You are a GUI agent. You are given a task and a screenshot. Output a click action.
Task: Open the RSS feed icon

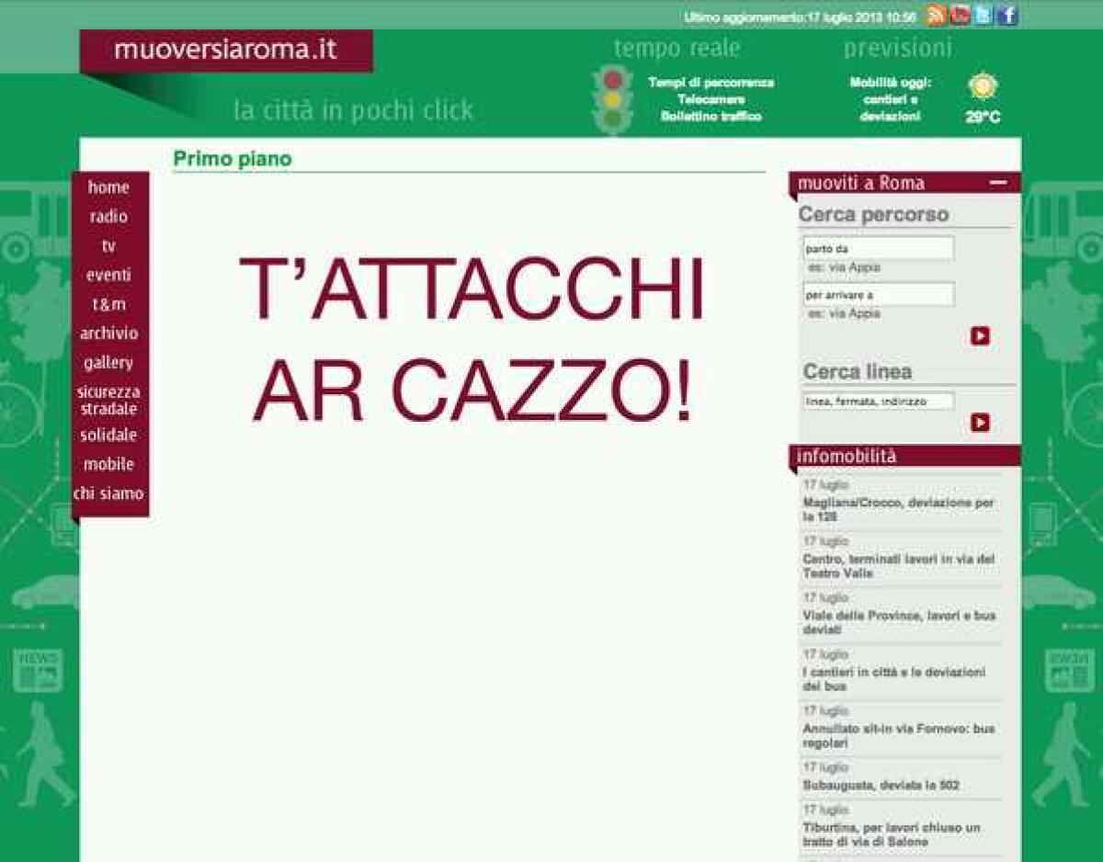pyautogui.click(x=935, y=14)
